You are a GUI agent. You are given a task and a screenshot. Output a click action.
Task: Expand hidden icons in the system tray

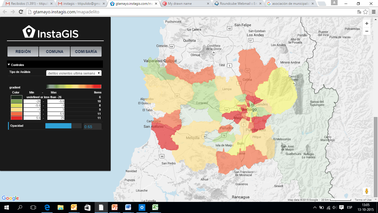(x=315, y=207)
